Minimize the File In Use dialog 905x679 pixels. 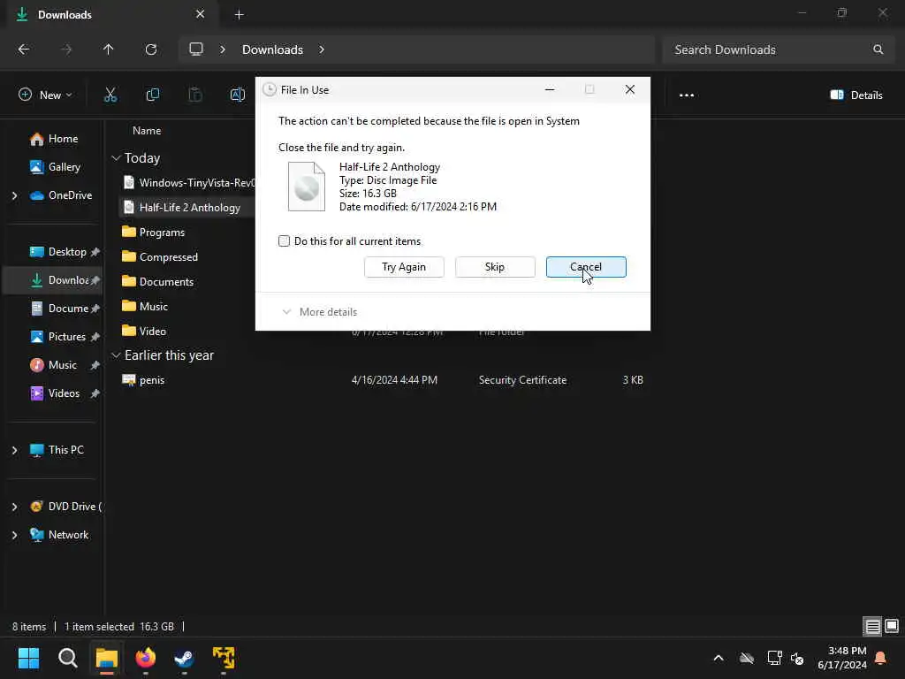(x=550, y=89)
